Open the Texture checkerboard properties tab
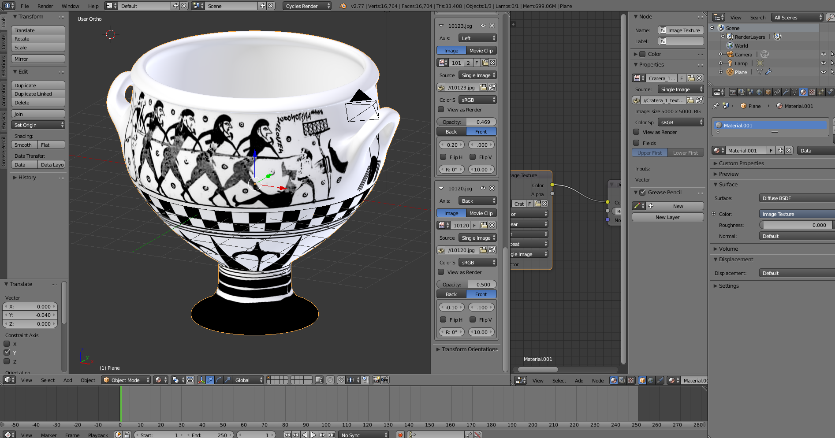The image size is (835, 438). (x=812, y=92)
